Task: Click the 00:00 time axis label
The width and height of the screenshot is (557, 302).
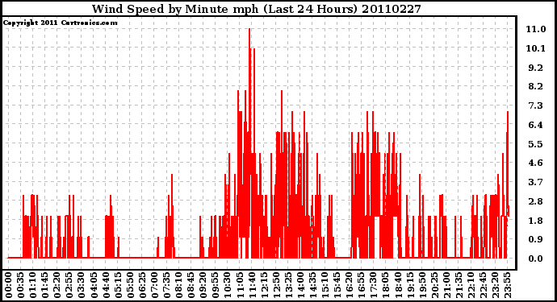Action: click(9, 286)
